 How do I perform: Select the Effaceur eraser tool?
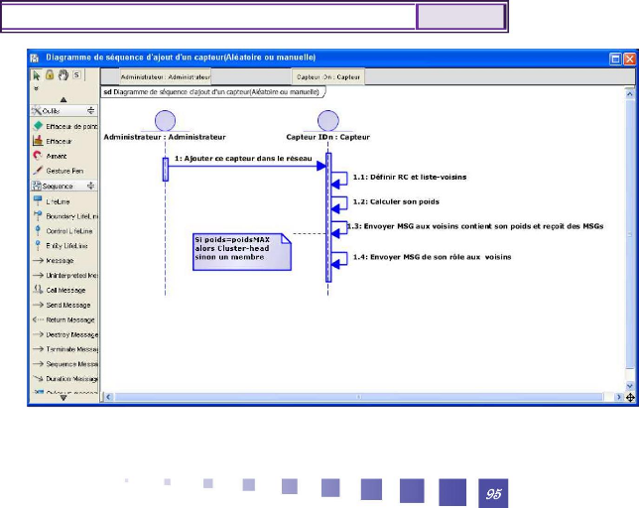[53, 141]
